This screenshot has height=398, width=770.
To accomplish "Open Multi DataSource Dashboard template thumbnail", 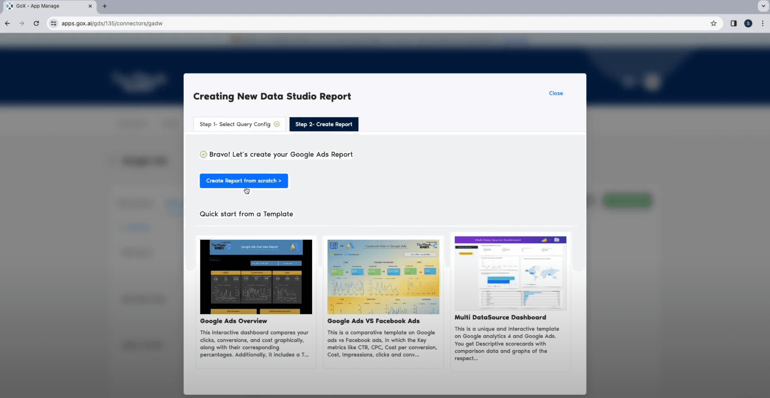I will [x=511, y=273].
